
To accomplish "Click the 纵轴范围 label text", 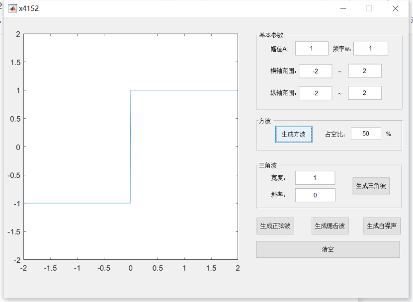I will (x=283, y=93).
